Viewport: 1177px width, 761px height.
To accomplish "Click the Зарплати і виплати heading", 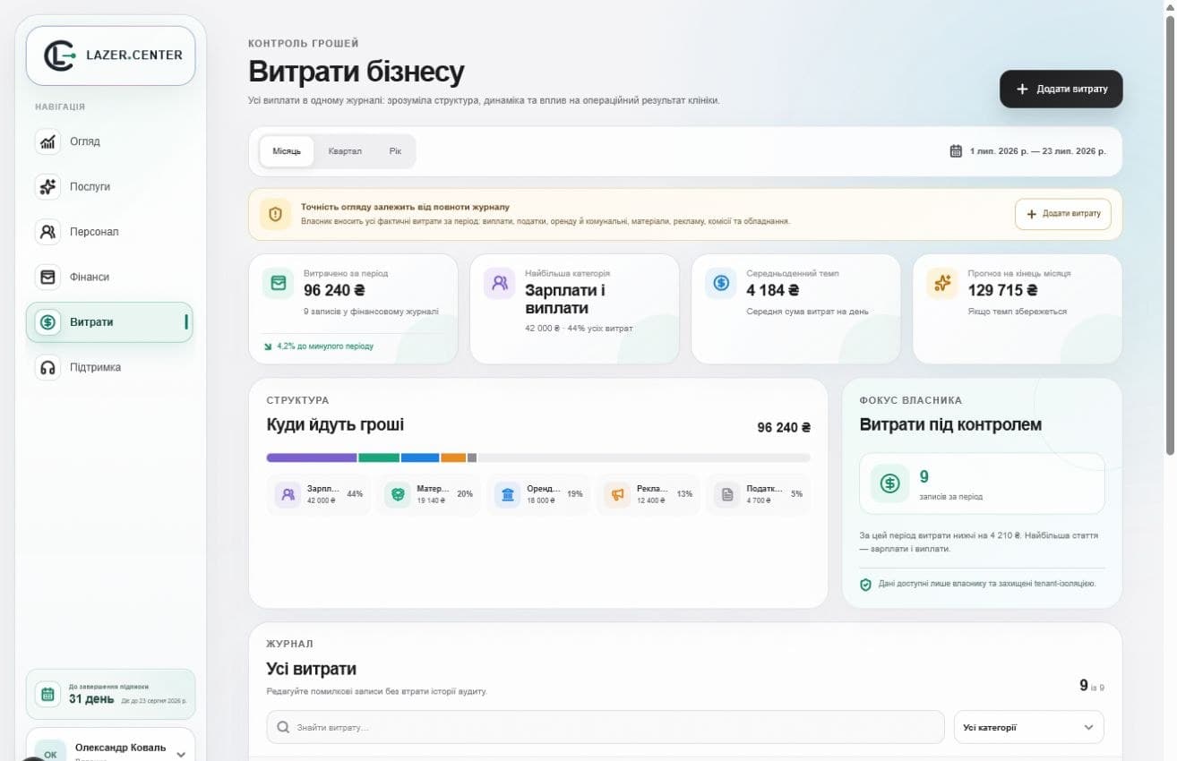I will pyautogui.click(x=565, y=299).
